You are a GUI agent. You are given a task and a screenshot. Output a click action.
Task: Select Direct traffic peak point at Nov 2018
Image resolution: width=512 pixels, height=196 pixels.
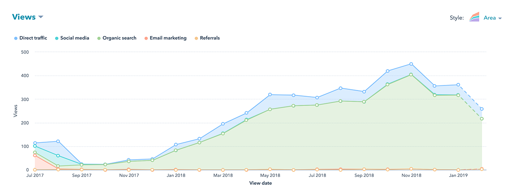point(411,64)
